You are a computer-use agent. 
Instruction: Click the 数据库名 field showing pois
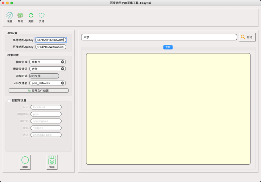pos(46,114)
